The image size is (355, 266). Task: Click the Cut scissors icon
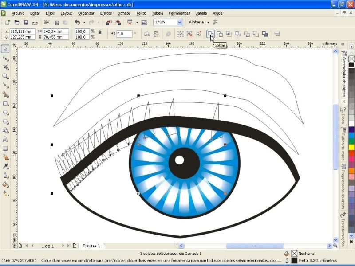point(47,22)
